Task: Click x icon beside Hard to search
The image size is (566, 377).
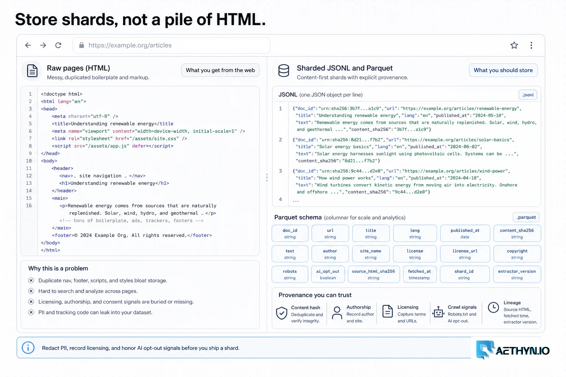Action: pos(31,291)
